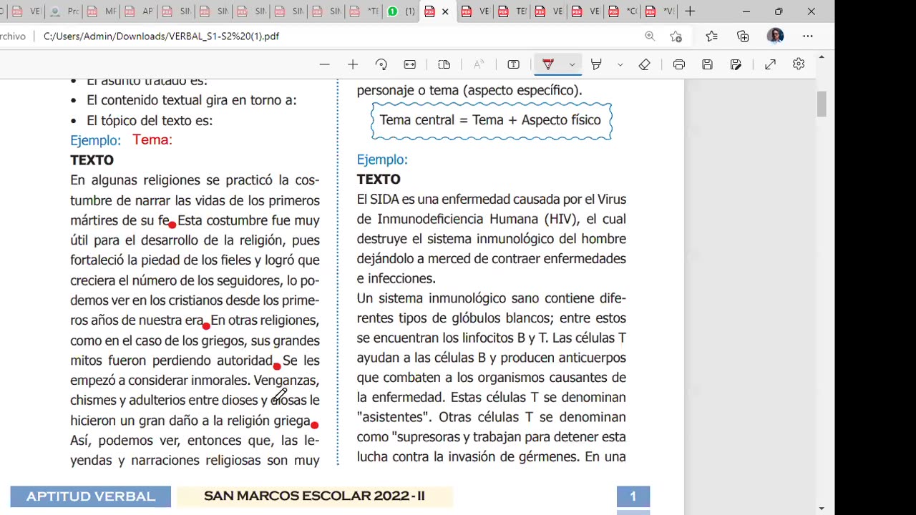Screen dimensions: 916x515
Task: Switch to the '*C(' tab
Action: pos(623,11)
